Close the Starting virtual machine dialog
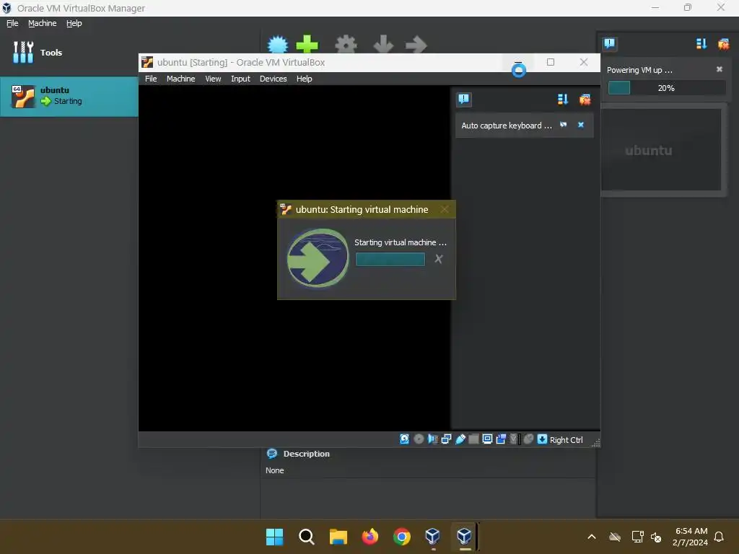This screenshot has width=739, height=554. [x=444, y=209]
